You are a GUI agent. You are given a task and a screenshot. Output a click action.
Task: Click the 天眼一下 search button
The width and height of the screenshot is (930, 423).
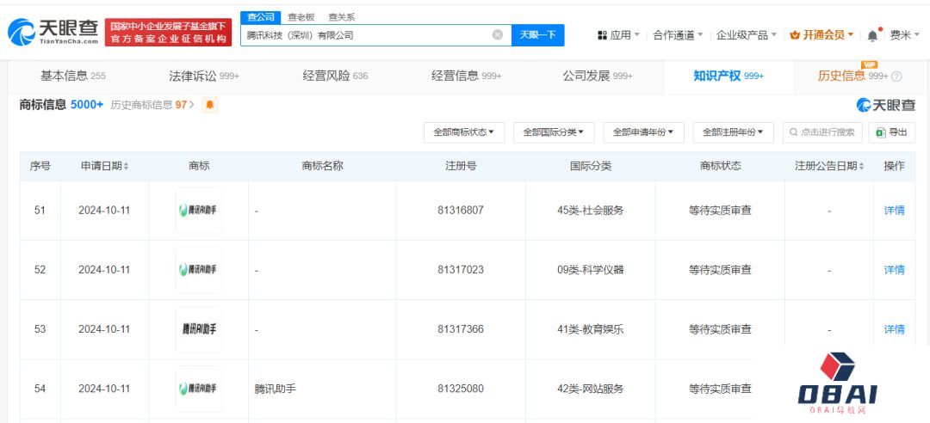click(538, 35)
